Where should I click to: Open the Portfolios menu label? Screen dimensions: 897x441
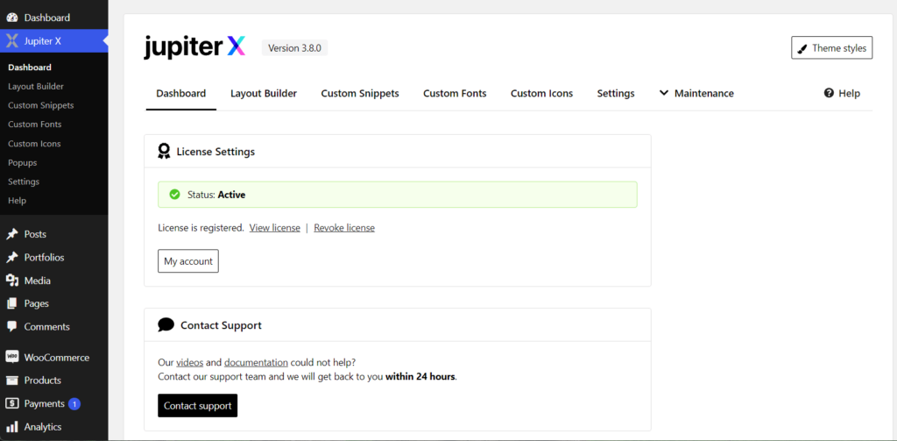tap(44, 258)
